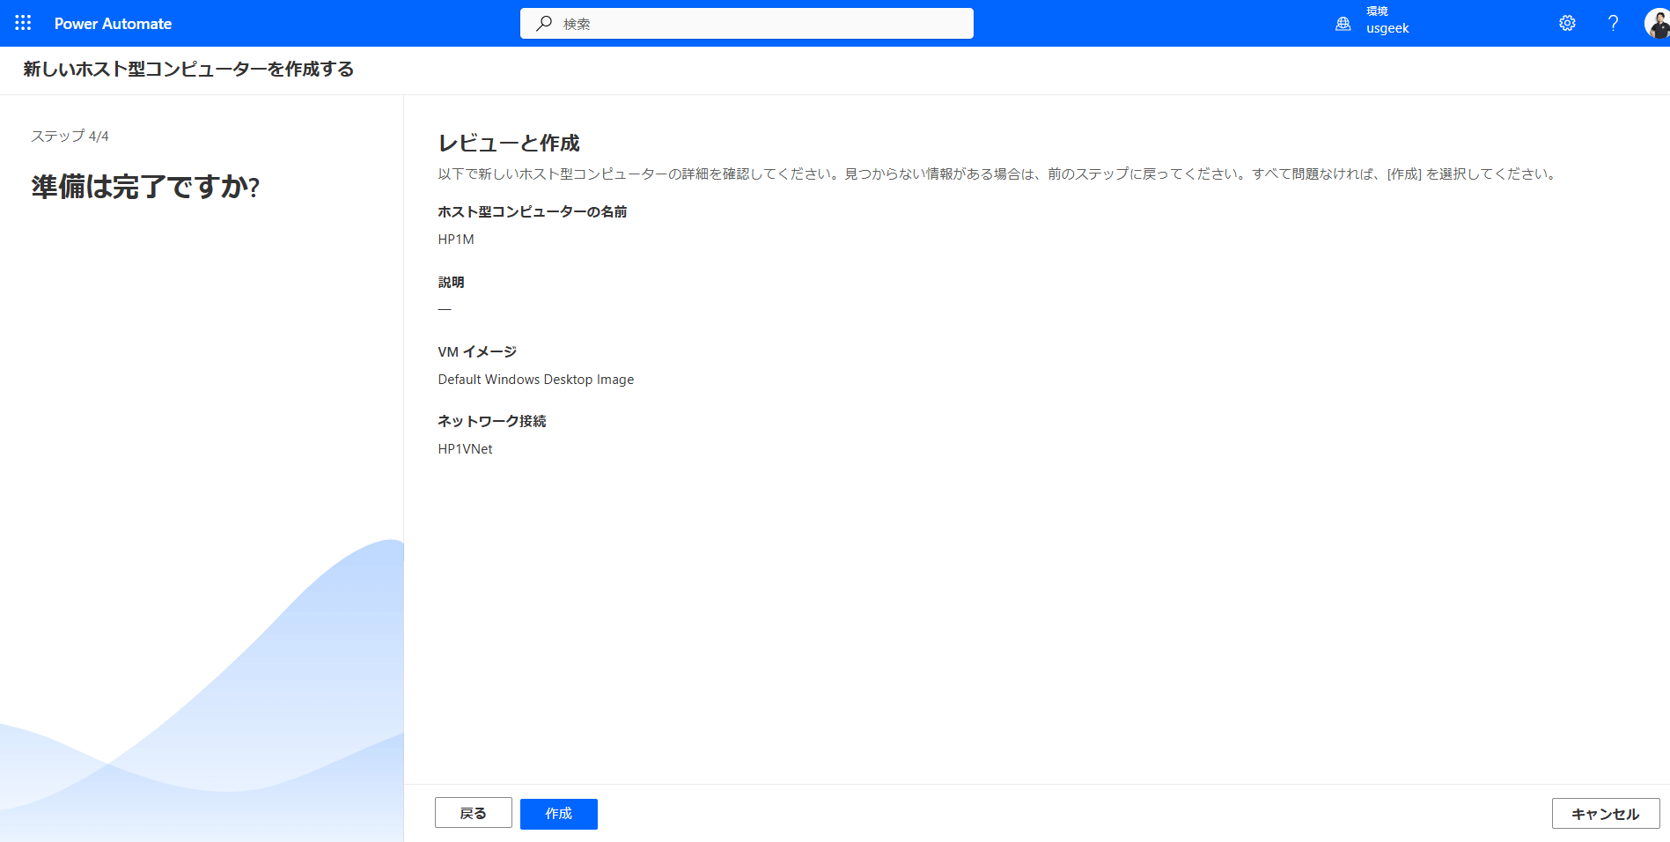The height and width of the screenshot is (842, 1670).
Task: Click inside the 検索 search box
Action: pos(747,24)
